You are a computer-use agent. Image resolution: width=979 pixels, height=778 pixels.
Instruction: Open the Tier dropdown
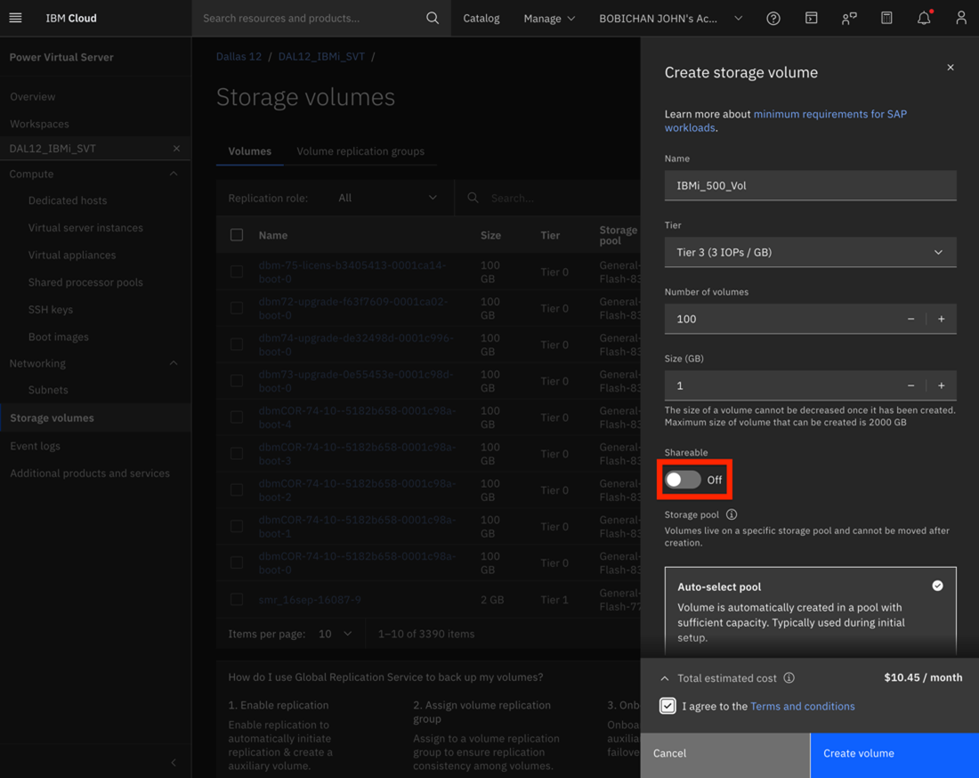coord(810,252)
